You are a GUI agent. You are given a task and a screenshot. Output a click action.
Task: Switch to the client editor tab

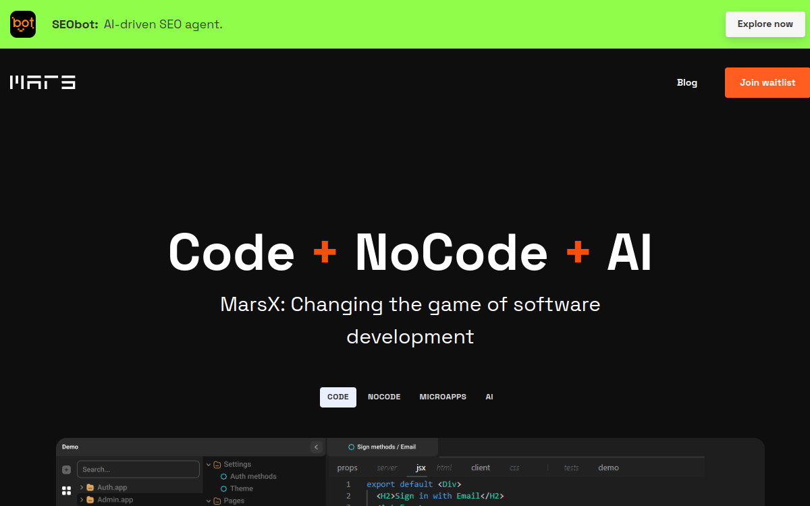point(481,468)
